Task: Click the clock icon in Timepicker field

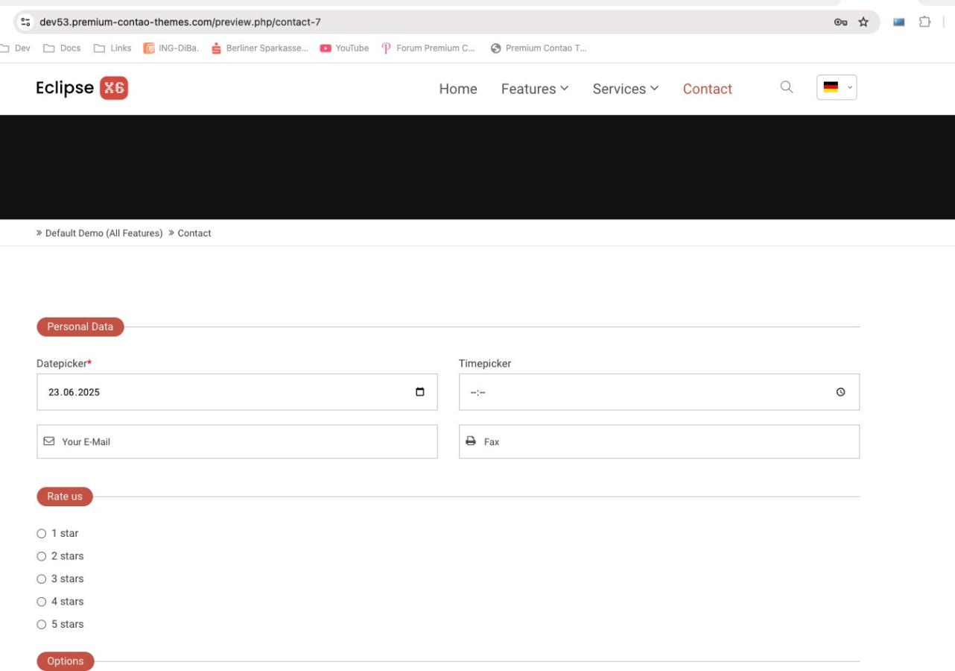Action: coord(841,392)
